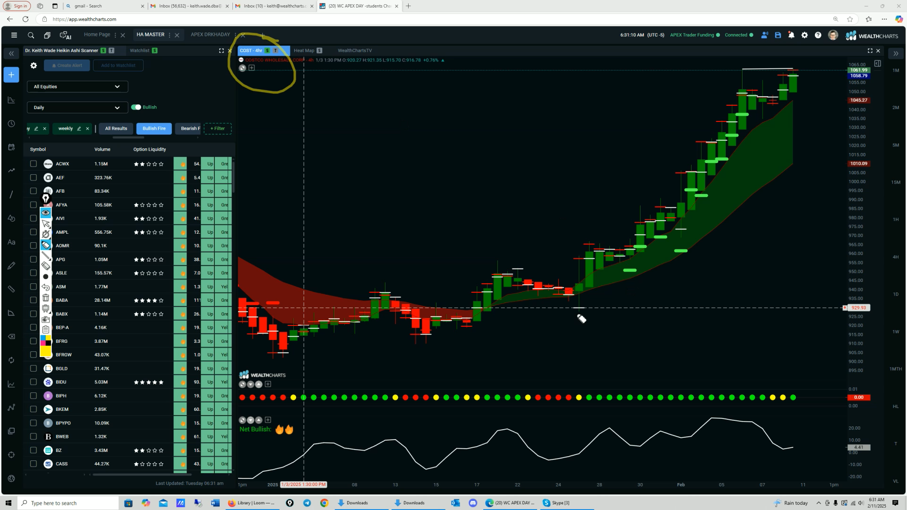The image size is (907, 510).
Task: Maximize the scanner panel fullscreen icon
Action: (221, 51)
